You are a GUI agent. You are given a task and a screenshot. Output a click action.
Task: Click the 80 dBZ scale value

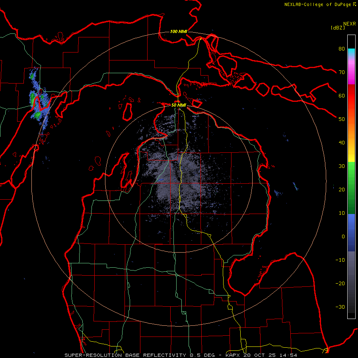pyautogui.click(x=342, y=49)
